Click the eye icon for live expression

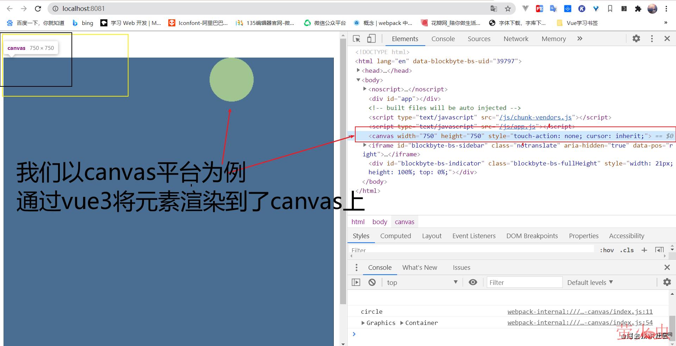pyautogui.click(x=473, y=282)
